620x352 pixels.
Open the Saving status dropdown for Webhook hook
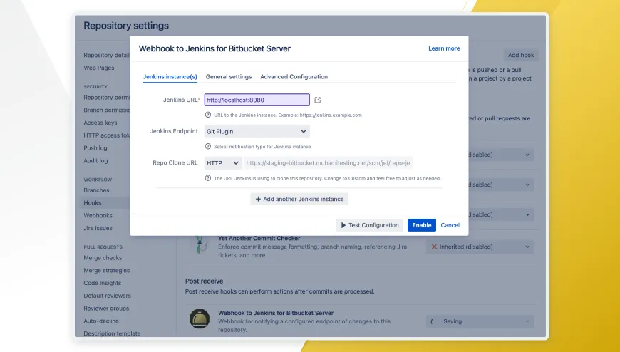[480, 321]
